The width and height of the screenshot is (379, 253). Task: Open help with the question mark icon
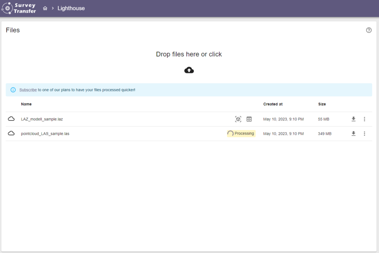pos(369,30)
